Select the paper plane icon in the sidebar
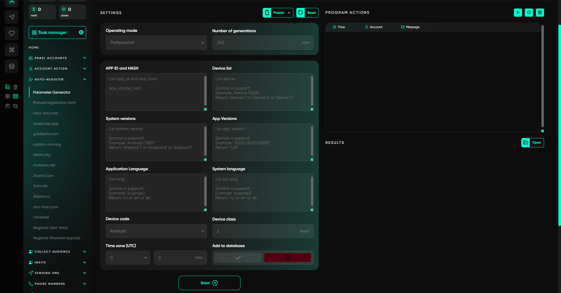The width and height of the screenshot is (561, 293). [x=11, y=17]
